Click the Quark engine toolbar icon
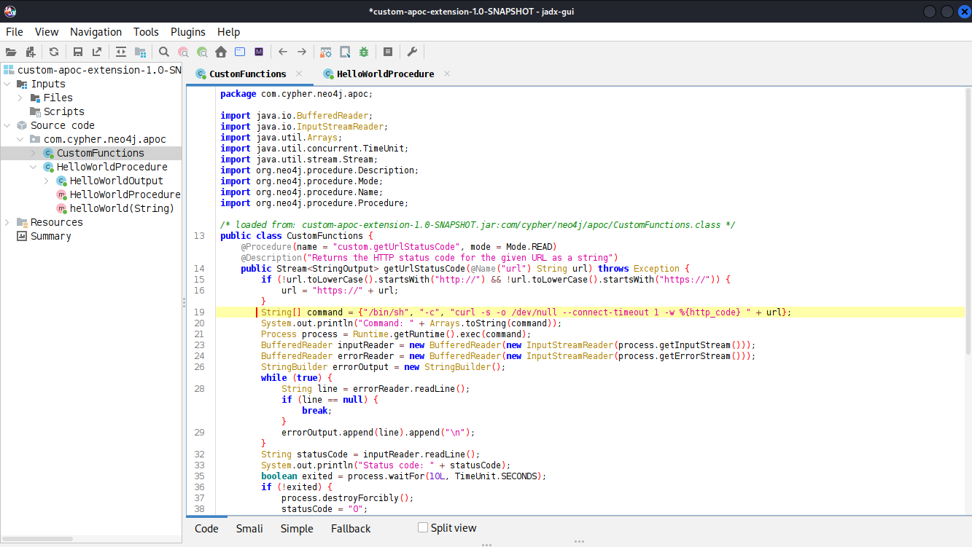The image size is (972, 547). click(345, 52)
